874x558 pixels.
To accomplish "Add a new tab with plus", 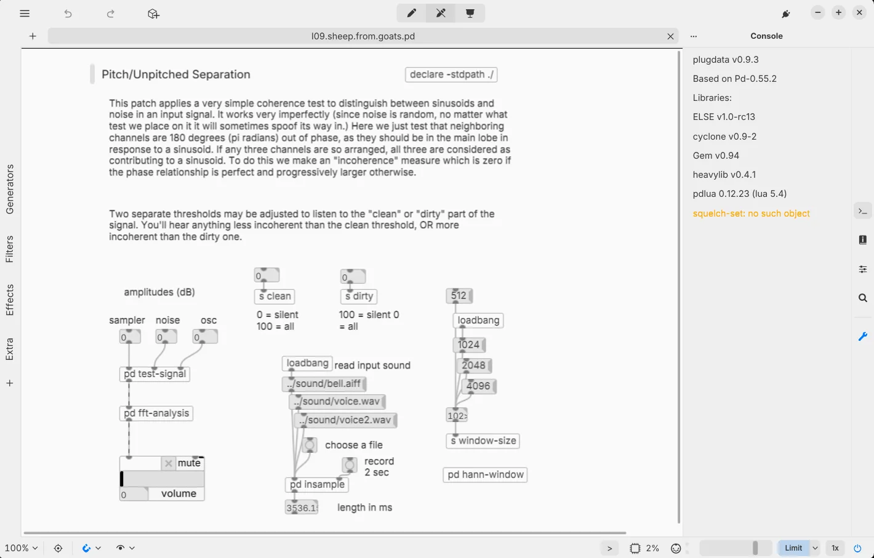I will [33, 36].
